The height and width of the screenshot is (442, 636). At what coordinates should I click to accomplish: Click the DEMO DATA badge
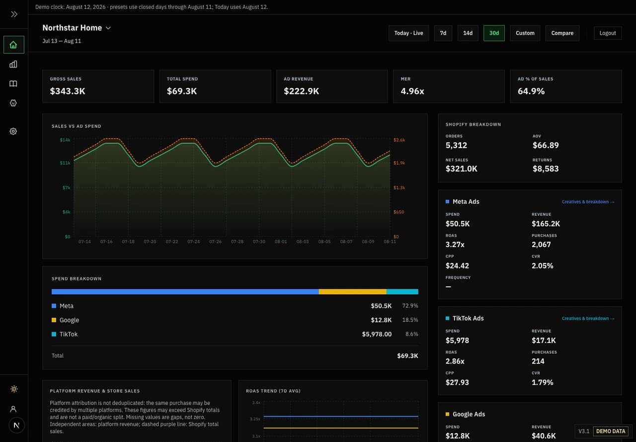pyautogui.click(x=611, y=431)
